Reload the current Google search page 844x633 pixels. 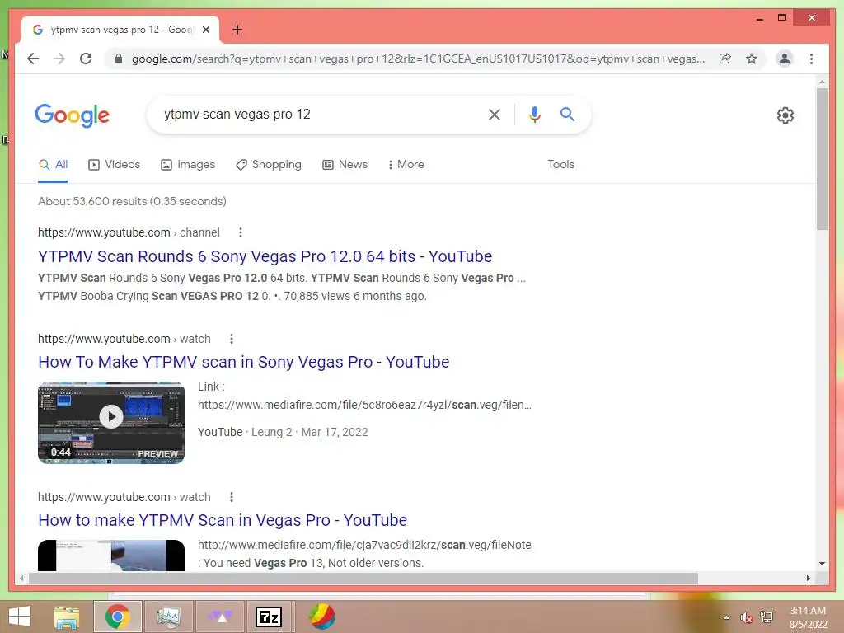(86, 59)
